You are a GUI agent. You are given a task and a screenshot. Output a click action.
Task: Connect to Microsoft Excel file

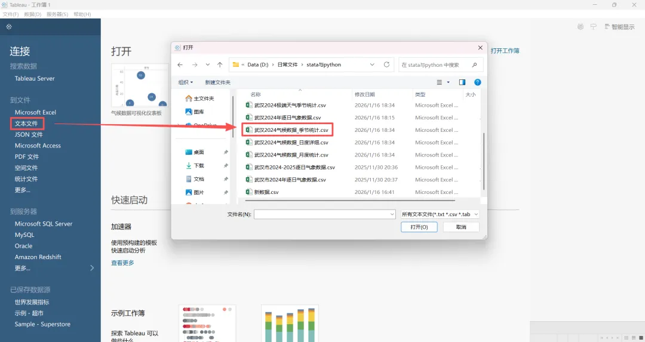(35, 112)
